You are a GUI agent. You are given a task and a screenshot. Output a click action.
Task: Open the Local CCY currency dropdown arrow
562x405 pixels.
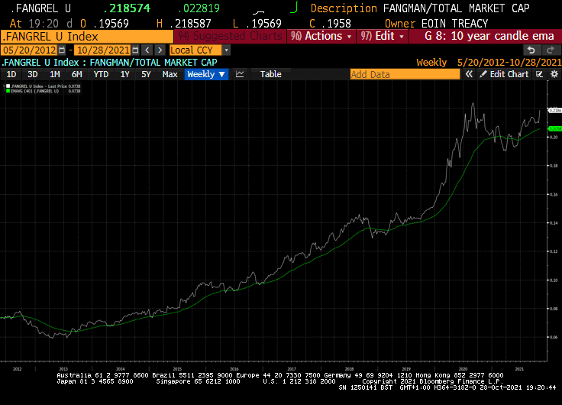point(226,50)
